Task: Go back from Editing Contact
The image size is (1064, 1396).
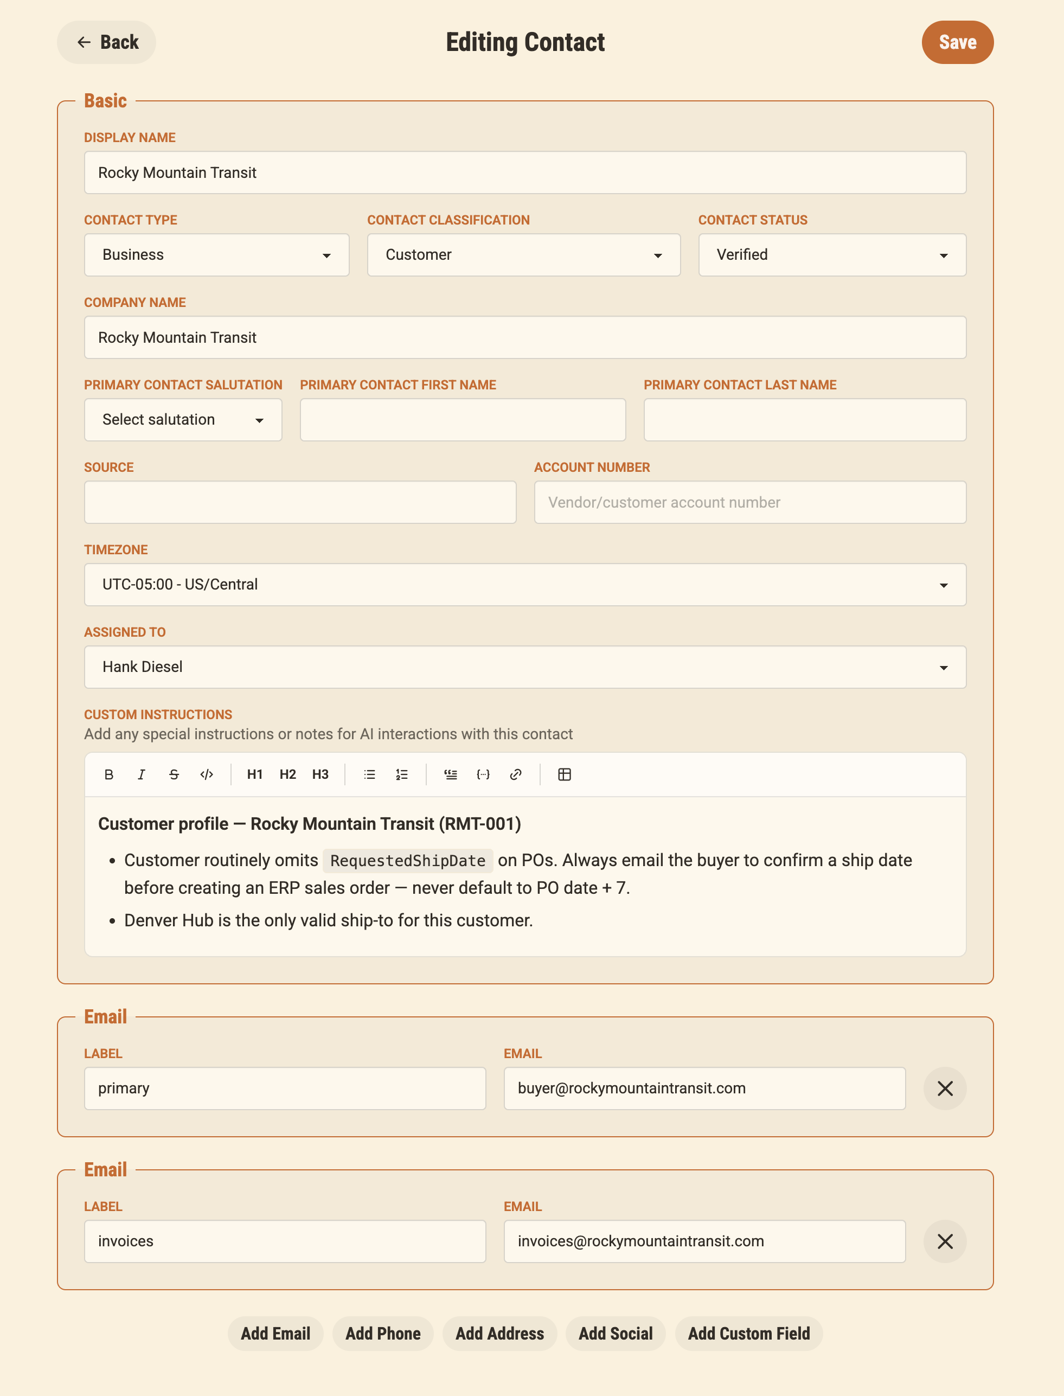Action: pos(106,42)
